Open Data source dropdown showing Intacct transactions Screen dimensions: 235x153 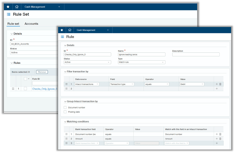point(87,84)
